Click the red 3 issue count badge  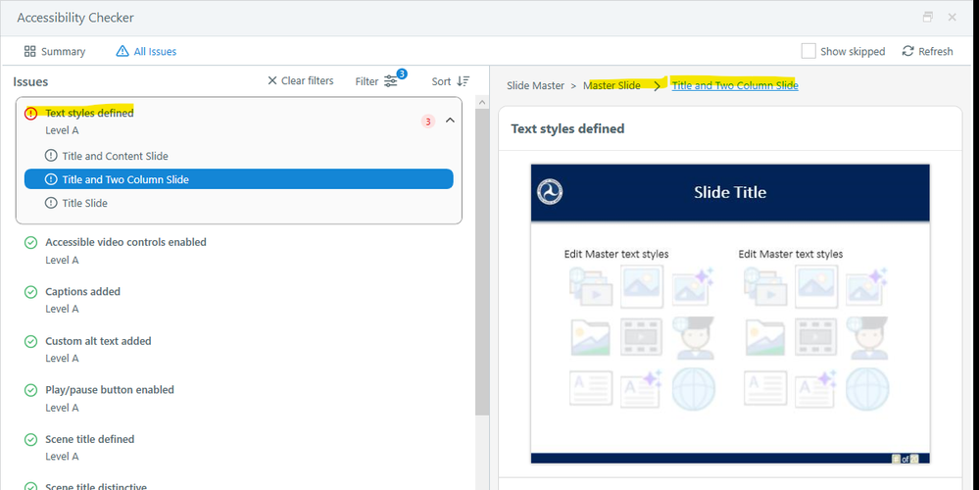(x=427, y=122)
